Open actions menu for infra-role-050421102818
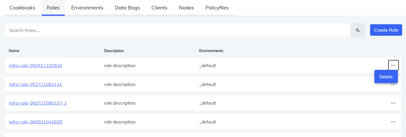The width and height of the screenshot is (406, 137). pos(393,65)
